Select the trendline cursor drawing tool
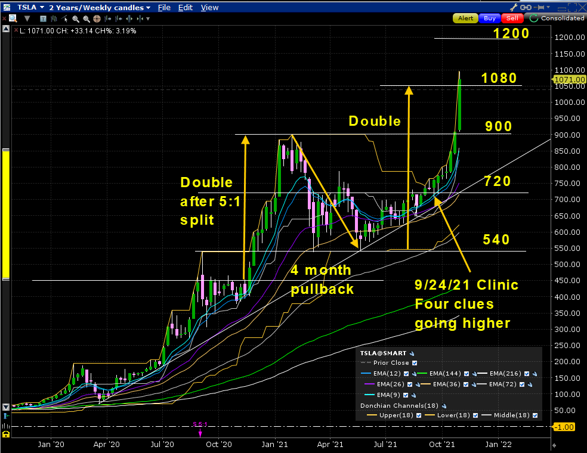This screenshot has width=587, height=453. 65,18
